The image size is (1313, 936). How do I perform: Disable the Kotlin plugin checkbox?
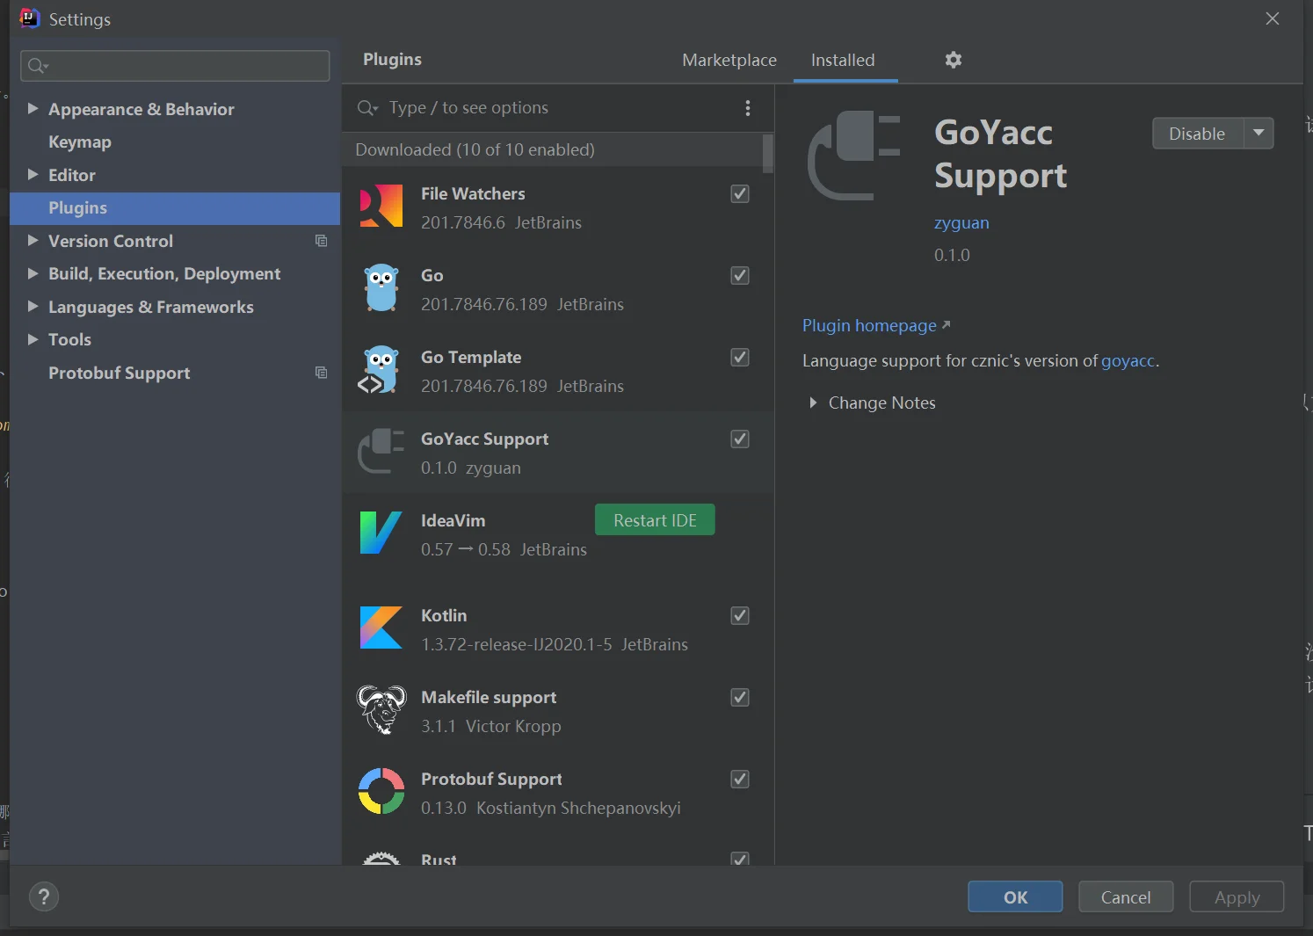(x=740, y=616)
